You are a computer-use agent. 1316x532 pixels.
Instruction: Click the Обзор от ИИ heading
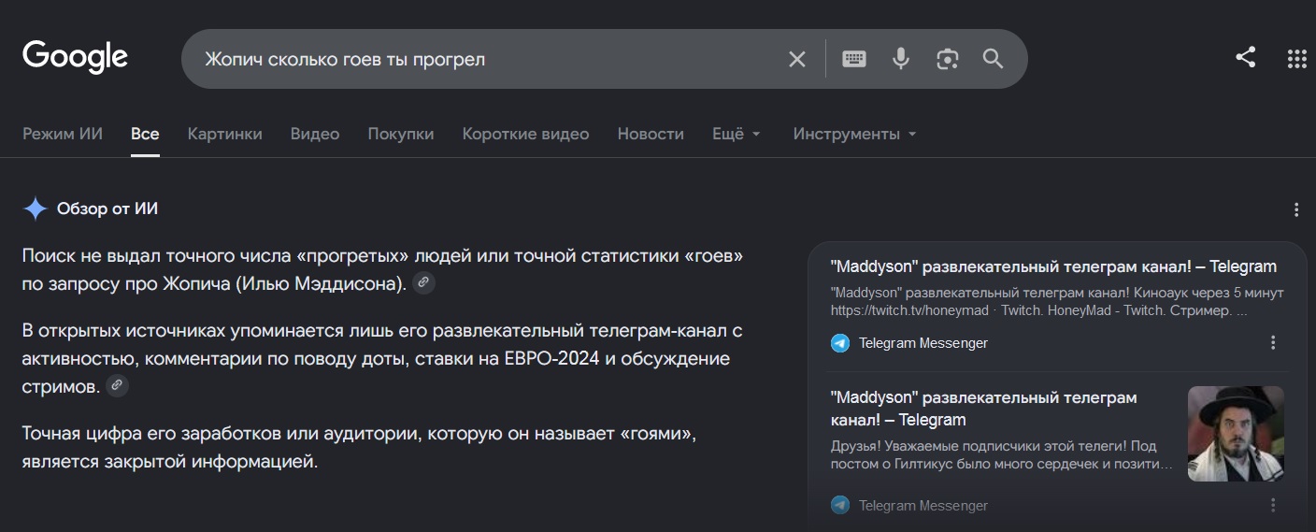pos(107,208)
